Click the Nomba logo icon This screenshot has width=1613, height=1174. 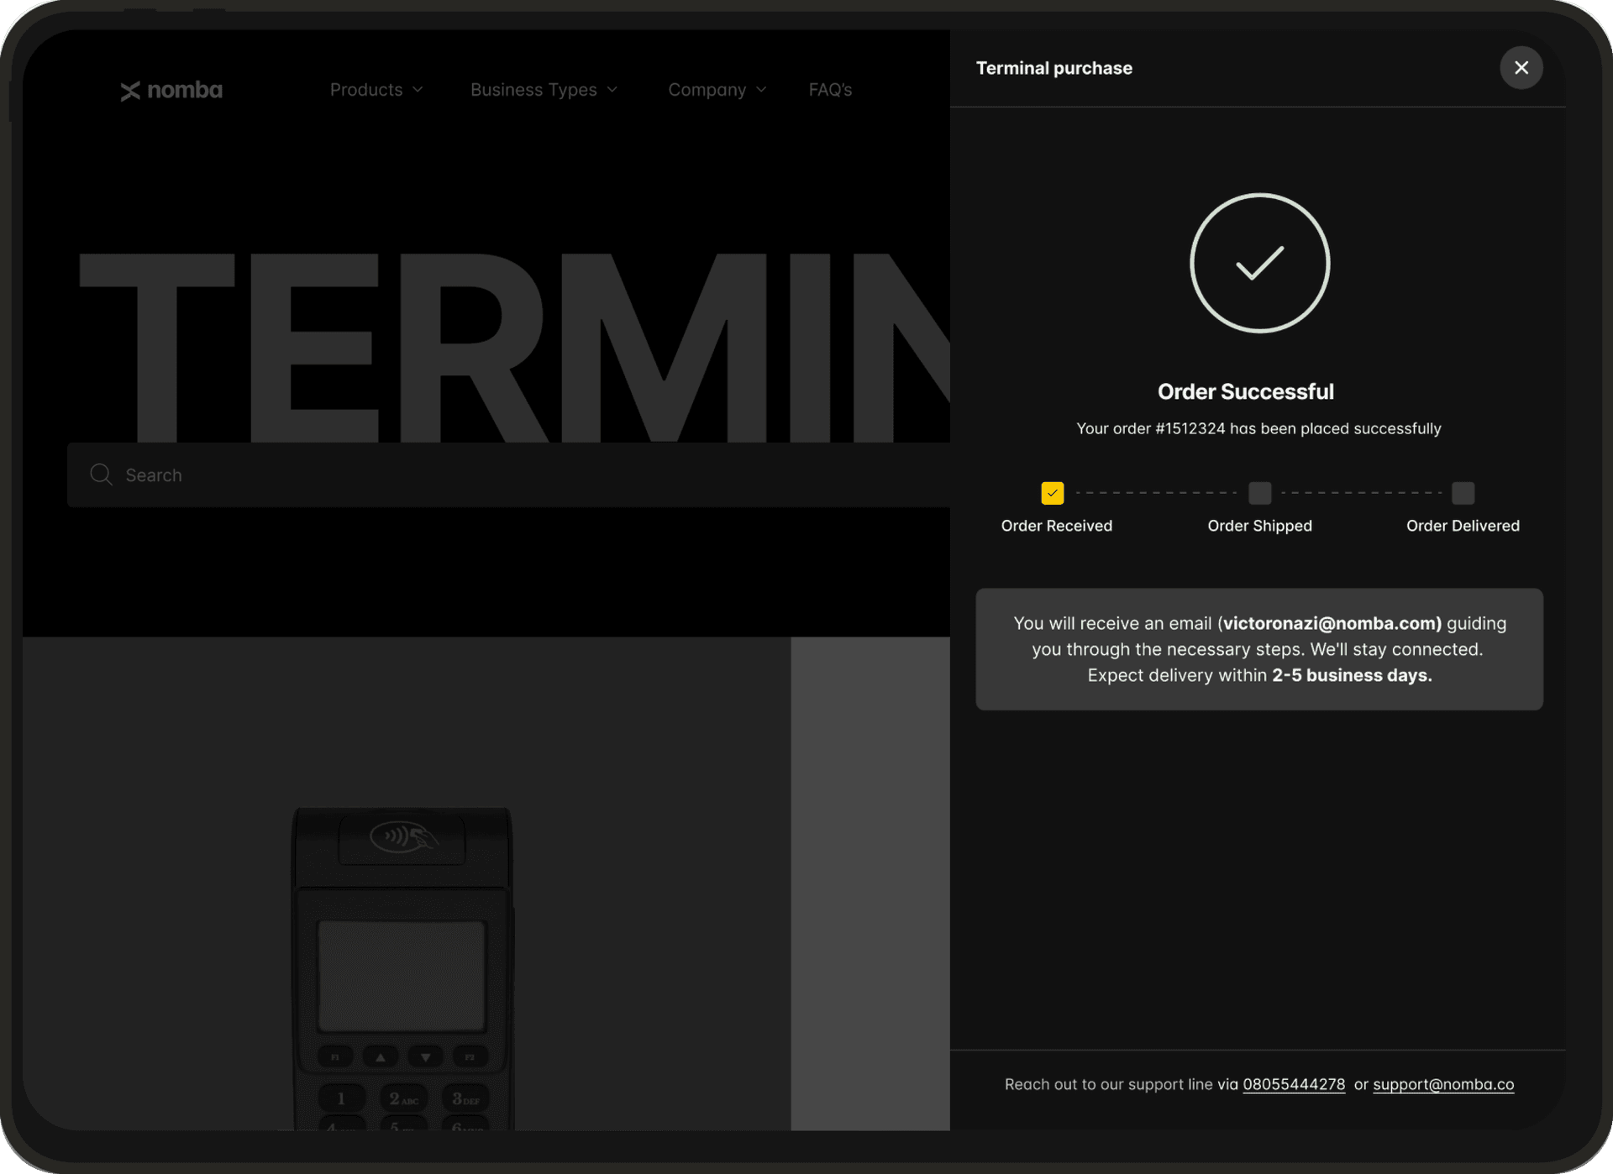[x=128, y=89]
